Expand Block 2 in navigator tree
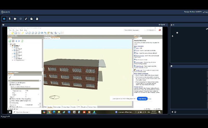The image size is (208, 128). 12,50
